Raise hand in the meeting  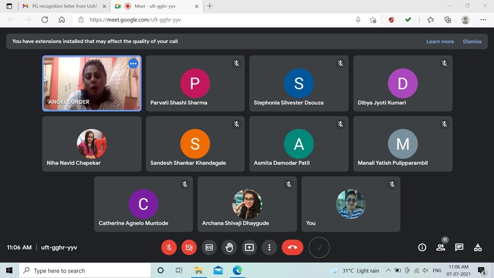pos(229,247)
